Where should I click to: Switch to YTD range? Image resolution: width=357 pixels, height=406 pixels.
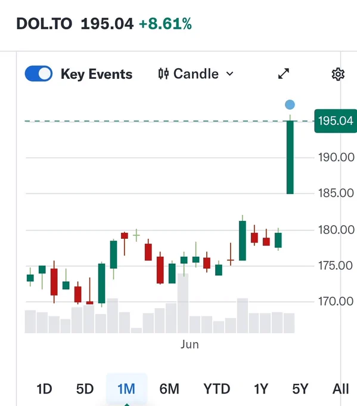[x=216, y=389]
